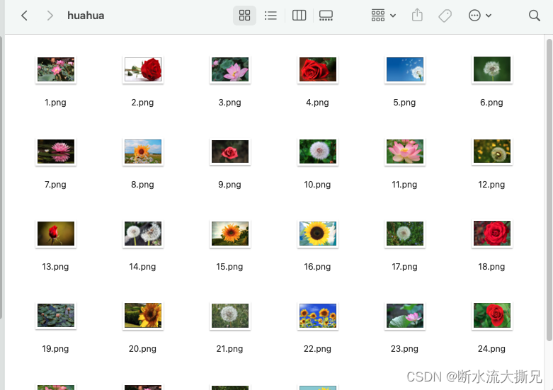Select the 20.png sunflower thumbnail

[143, 316]
